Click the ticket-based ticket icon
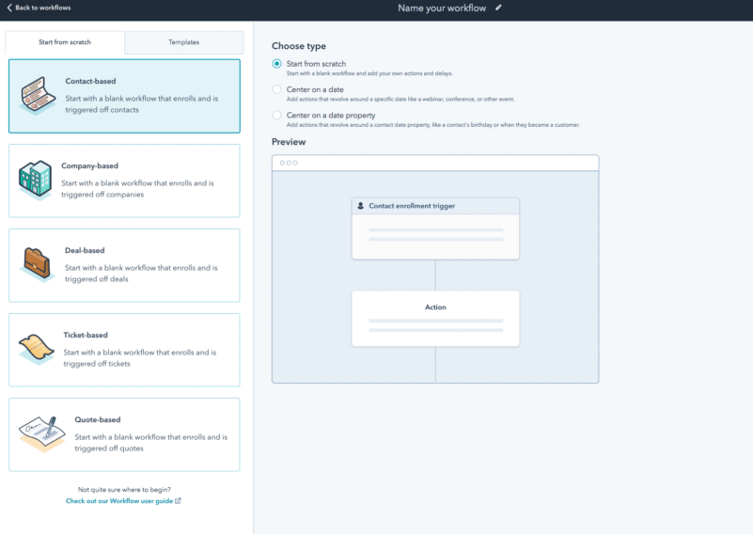 coord(37,349)
